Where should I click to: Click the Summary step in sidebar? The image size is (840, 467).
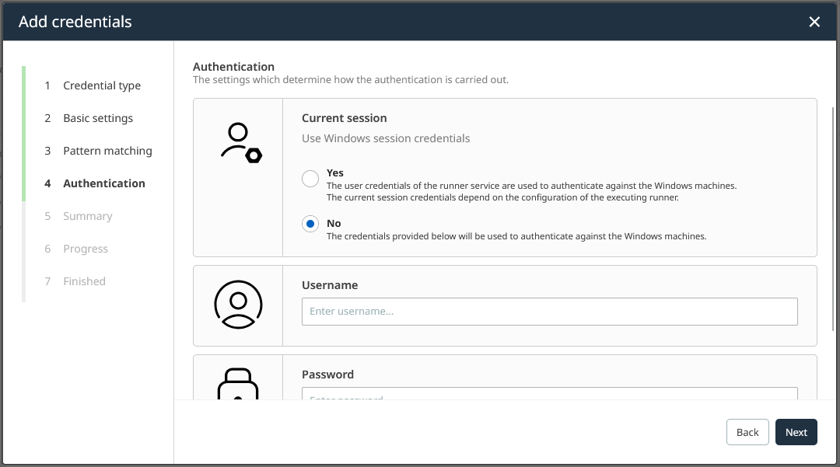(x=87, y=216)
